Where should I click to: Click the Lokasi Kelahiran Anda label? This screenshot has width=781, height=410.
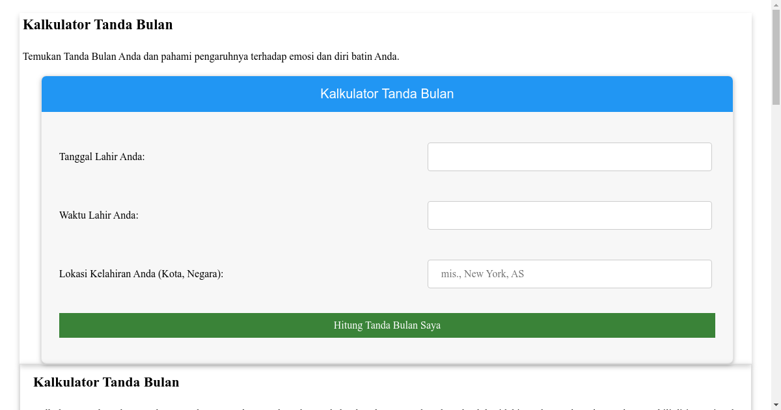(x=141, y=273)
